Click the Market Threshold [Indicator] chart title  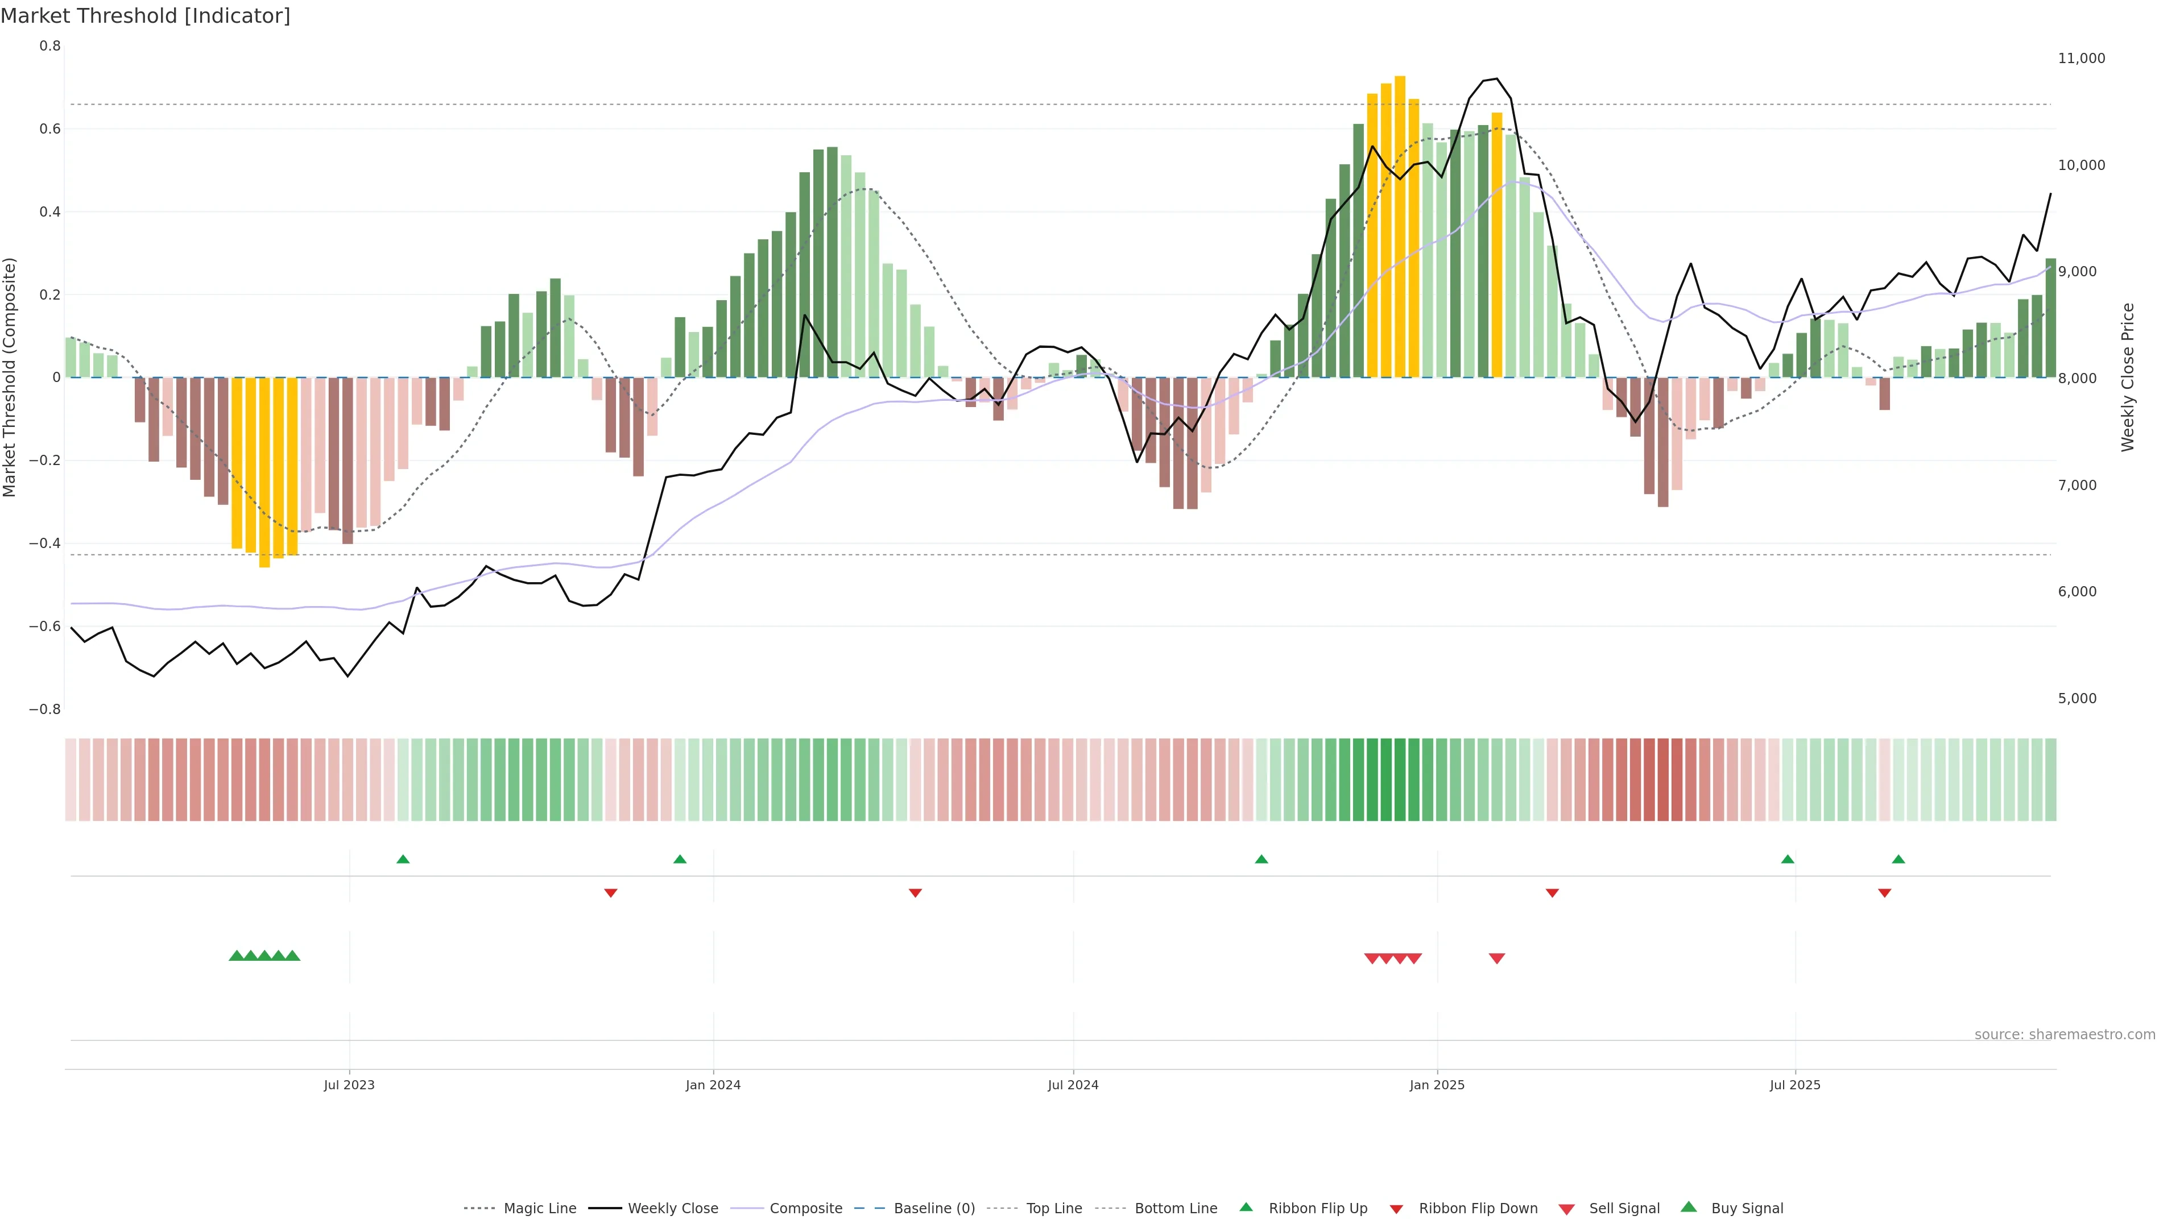(x=145, y=16)
